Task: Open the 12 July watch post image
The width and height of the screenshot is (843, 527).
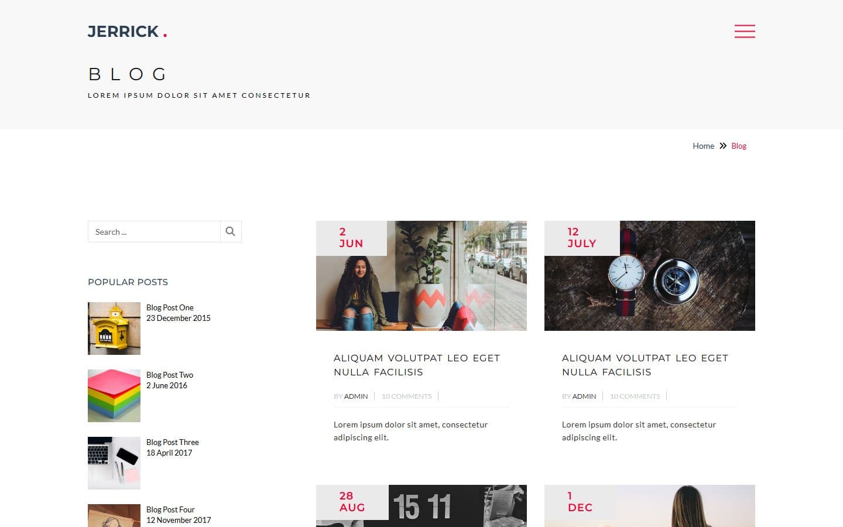Action: (650, 276)
